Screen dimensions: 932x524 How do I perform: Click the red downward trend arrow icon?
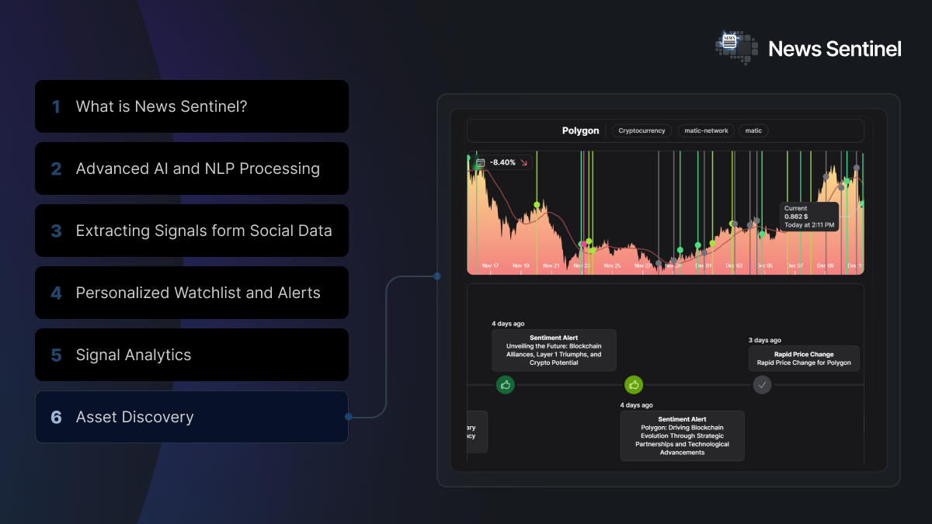[x=523, y=163]
